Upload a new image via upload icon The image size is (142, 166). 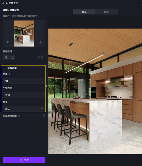pos(40,42)
